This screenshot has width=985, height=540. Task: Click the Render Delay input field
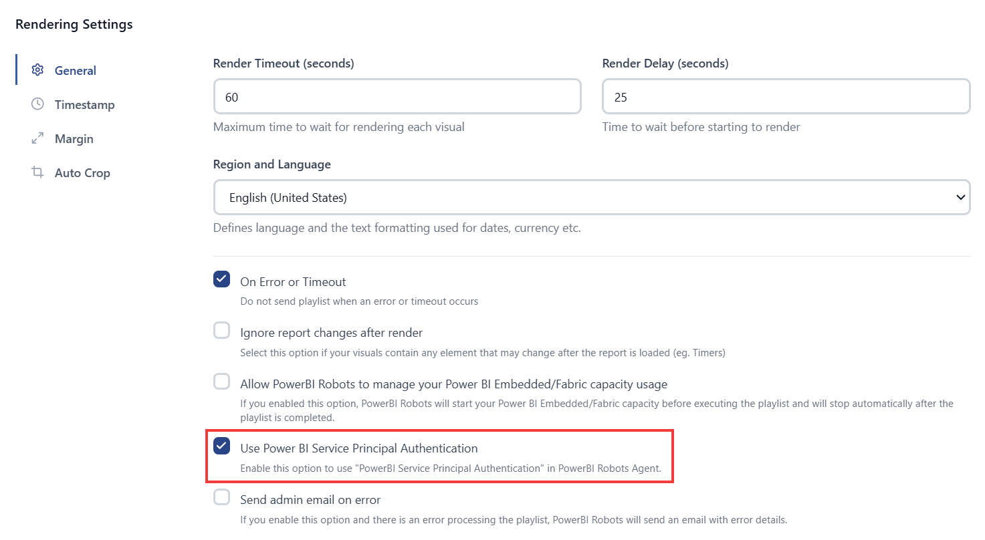pyautogui.click(x=786, y=97)
